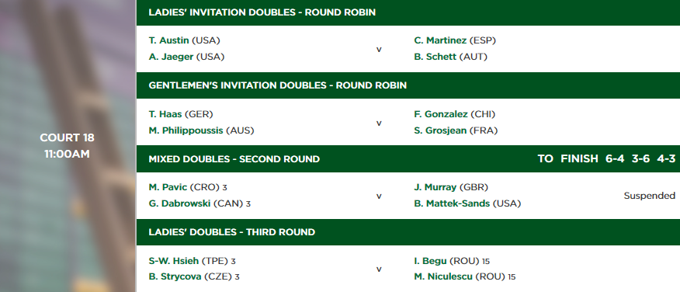
Task: Open T. Austin player profile
Action: pos(168,40)
